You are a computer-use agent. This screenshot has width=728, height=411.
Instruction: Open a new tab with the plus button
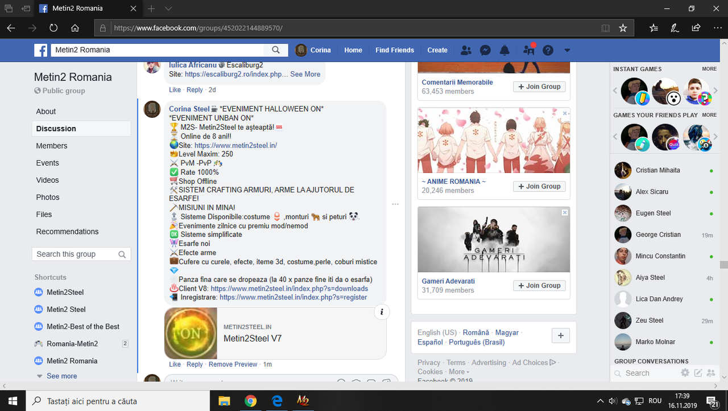pyautogui.click(x=151, y=9)
